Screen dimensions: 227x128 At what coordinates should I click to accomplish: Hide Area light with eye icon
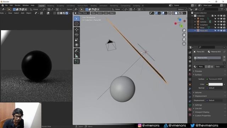point(218,19)
